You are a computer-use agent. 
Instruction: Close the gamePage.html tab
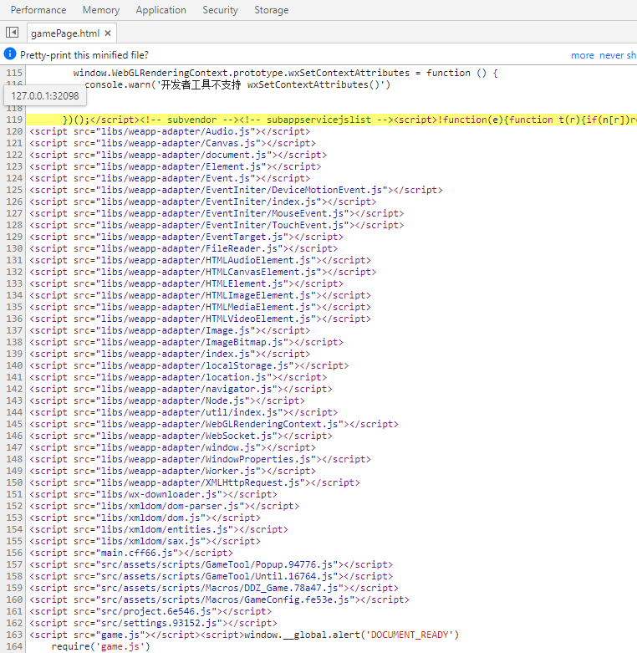tap(108, 33)
